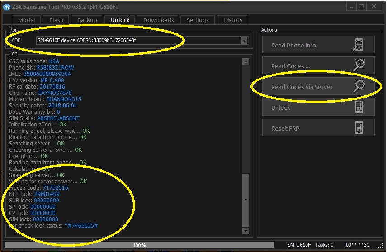Click the log vertical scrollbar thumb

pyautogui.click(x=245, y=200)
